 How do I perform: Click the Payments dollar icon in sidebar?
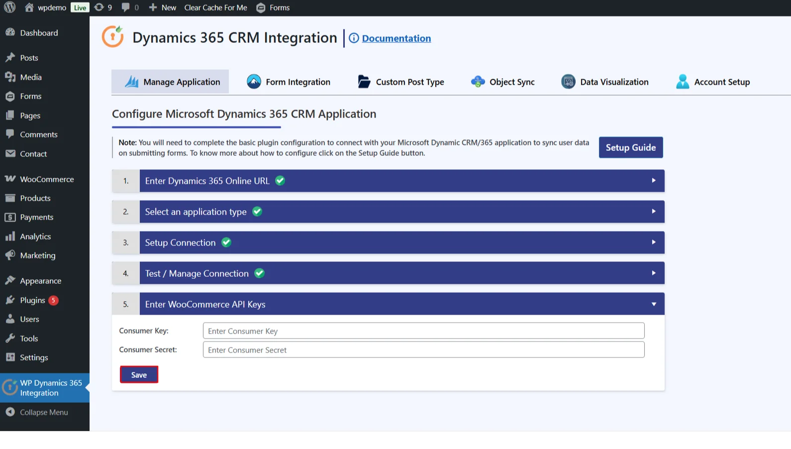[x=10, y=217]
